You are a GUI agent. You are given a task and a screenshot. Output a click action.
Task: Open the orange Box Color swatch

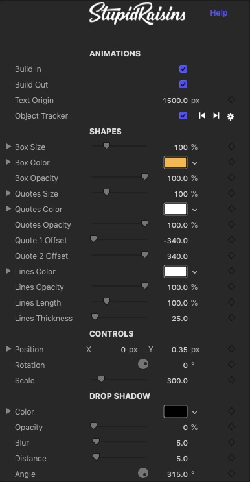tap(176, 163)
